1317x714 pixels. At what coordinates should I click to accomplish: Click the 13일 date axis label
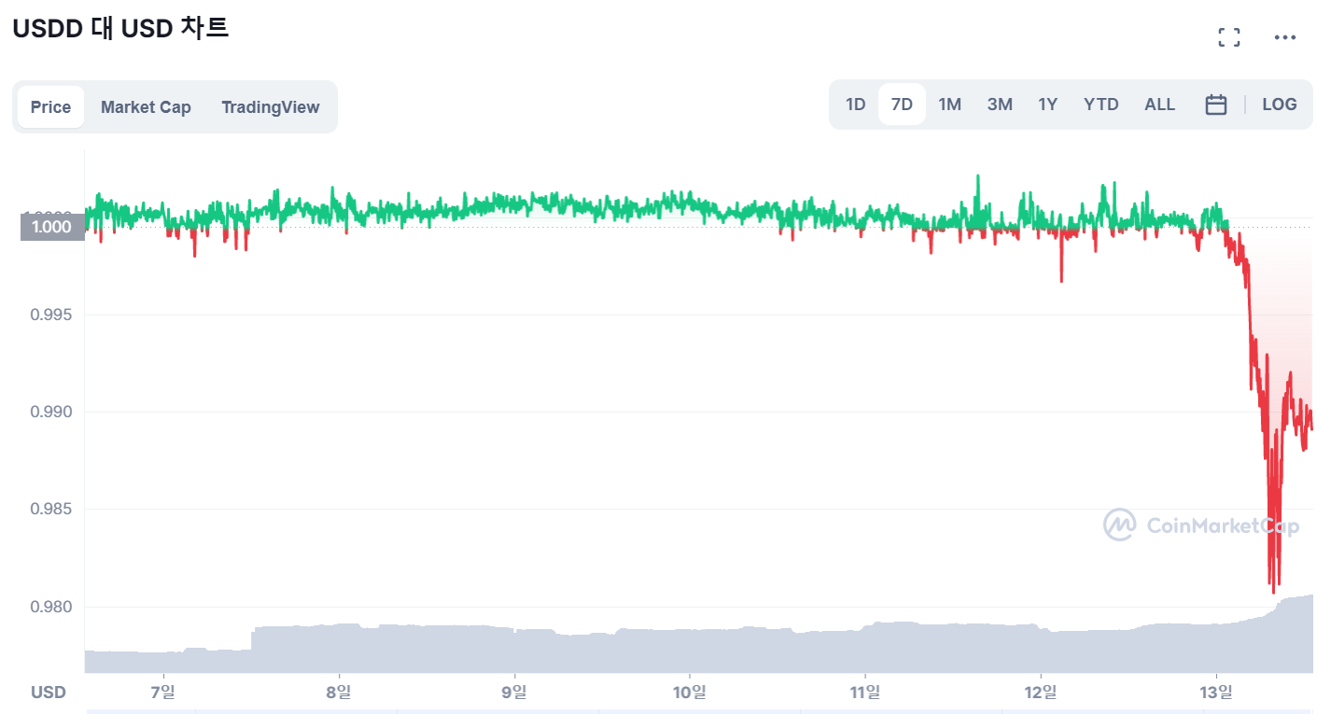pyautogui.click(x=1218, y=692)
